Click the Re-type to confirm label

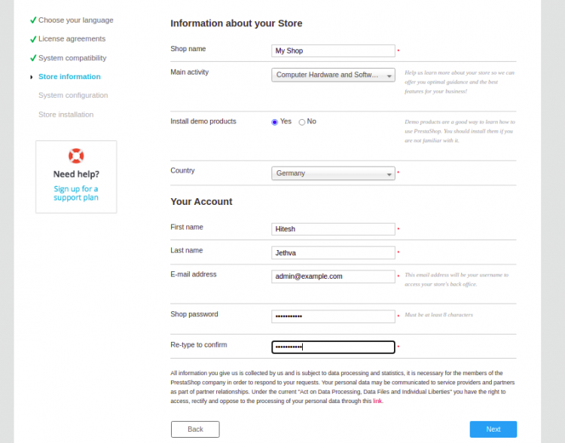pyautogui.click(x=199, y=345)
